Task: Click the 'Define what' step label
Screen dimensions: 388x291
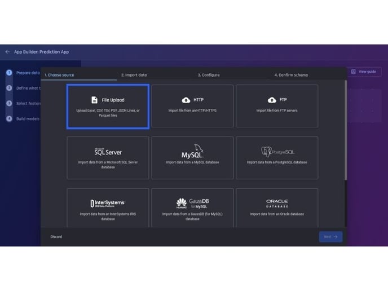Action: [x=28, y=88]
